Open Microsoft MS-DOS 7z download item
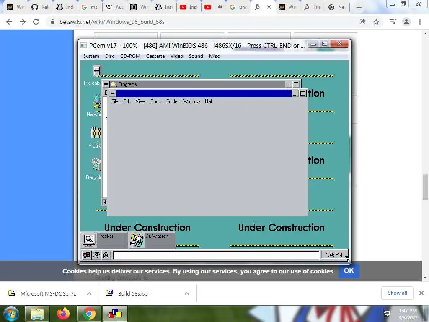Image resolution: width=429 pixels, height=322 pixels. pyautogui.click(x=43, y=293)
